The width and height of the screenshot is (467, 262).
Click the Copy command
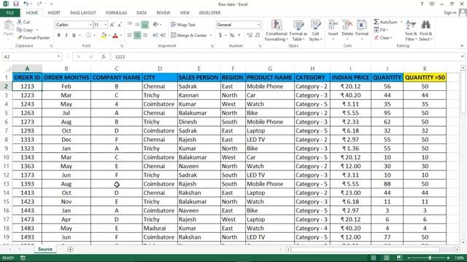(28, 30)
